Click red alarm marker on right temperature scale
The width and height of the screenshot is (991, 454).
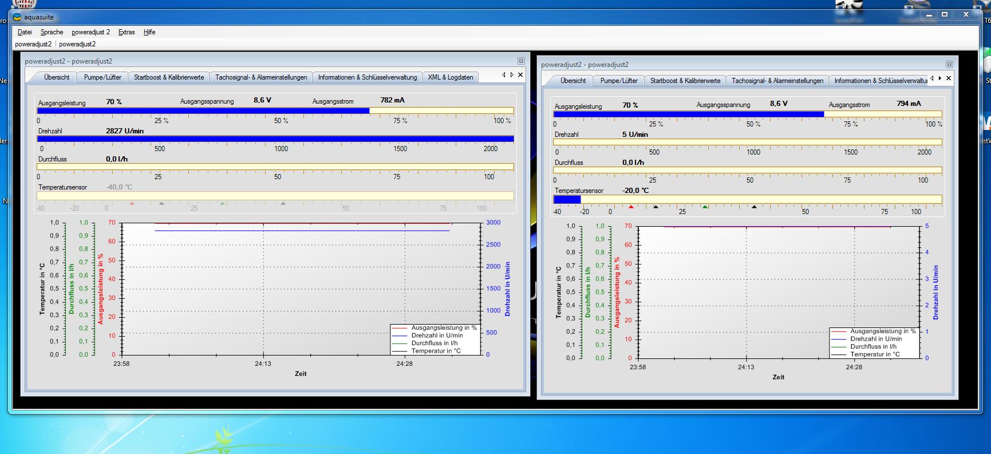coord(631,207)
